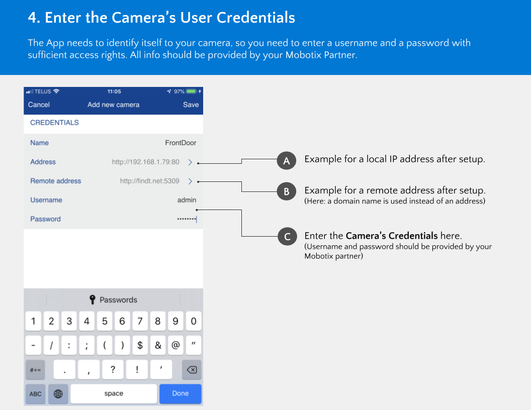Screen dimensions: 531x410
Task: Select the Password field with hidden dots
Action: coord(114,219)
